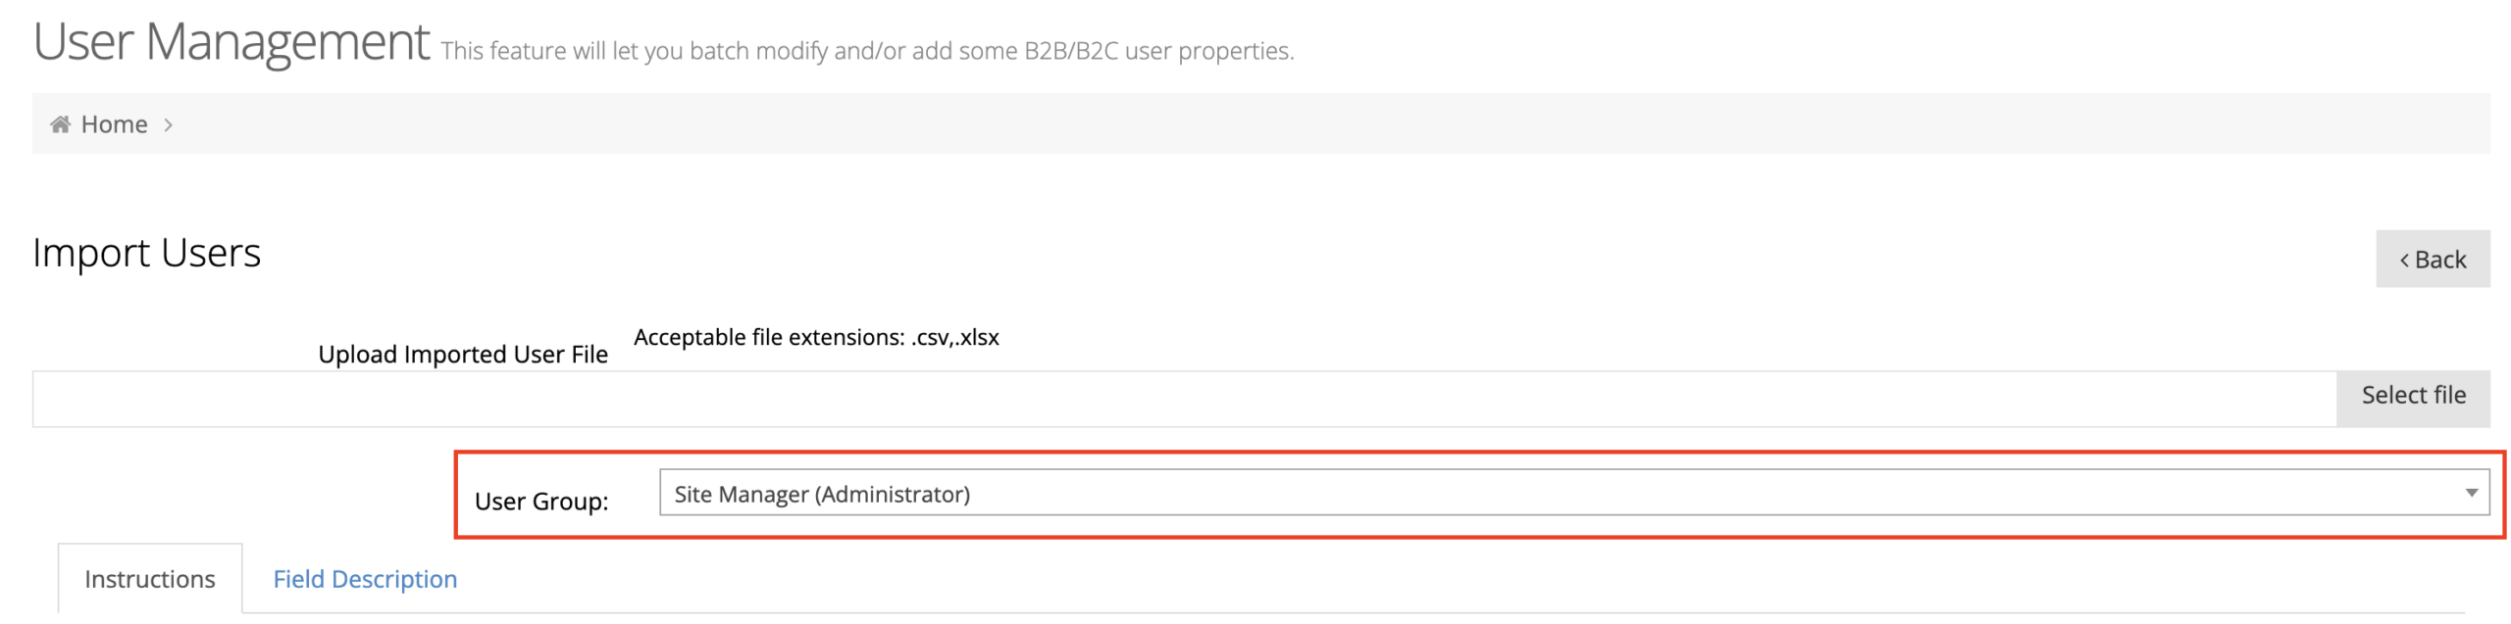Click the Upload Imported User File label
Viewport: 2511px width, 624px height.
tap(462, 354)
